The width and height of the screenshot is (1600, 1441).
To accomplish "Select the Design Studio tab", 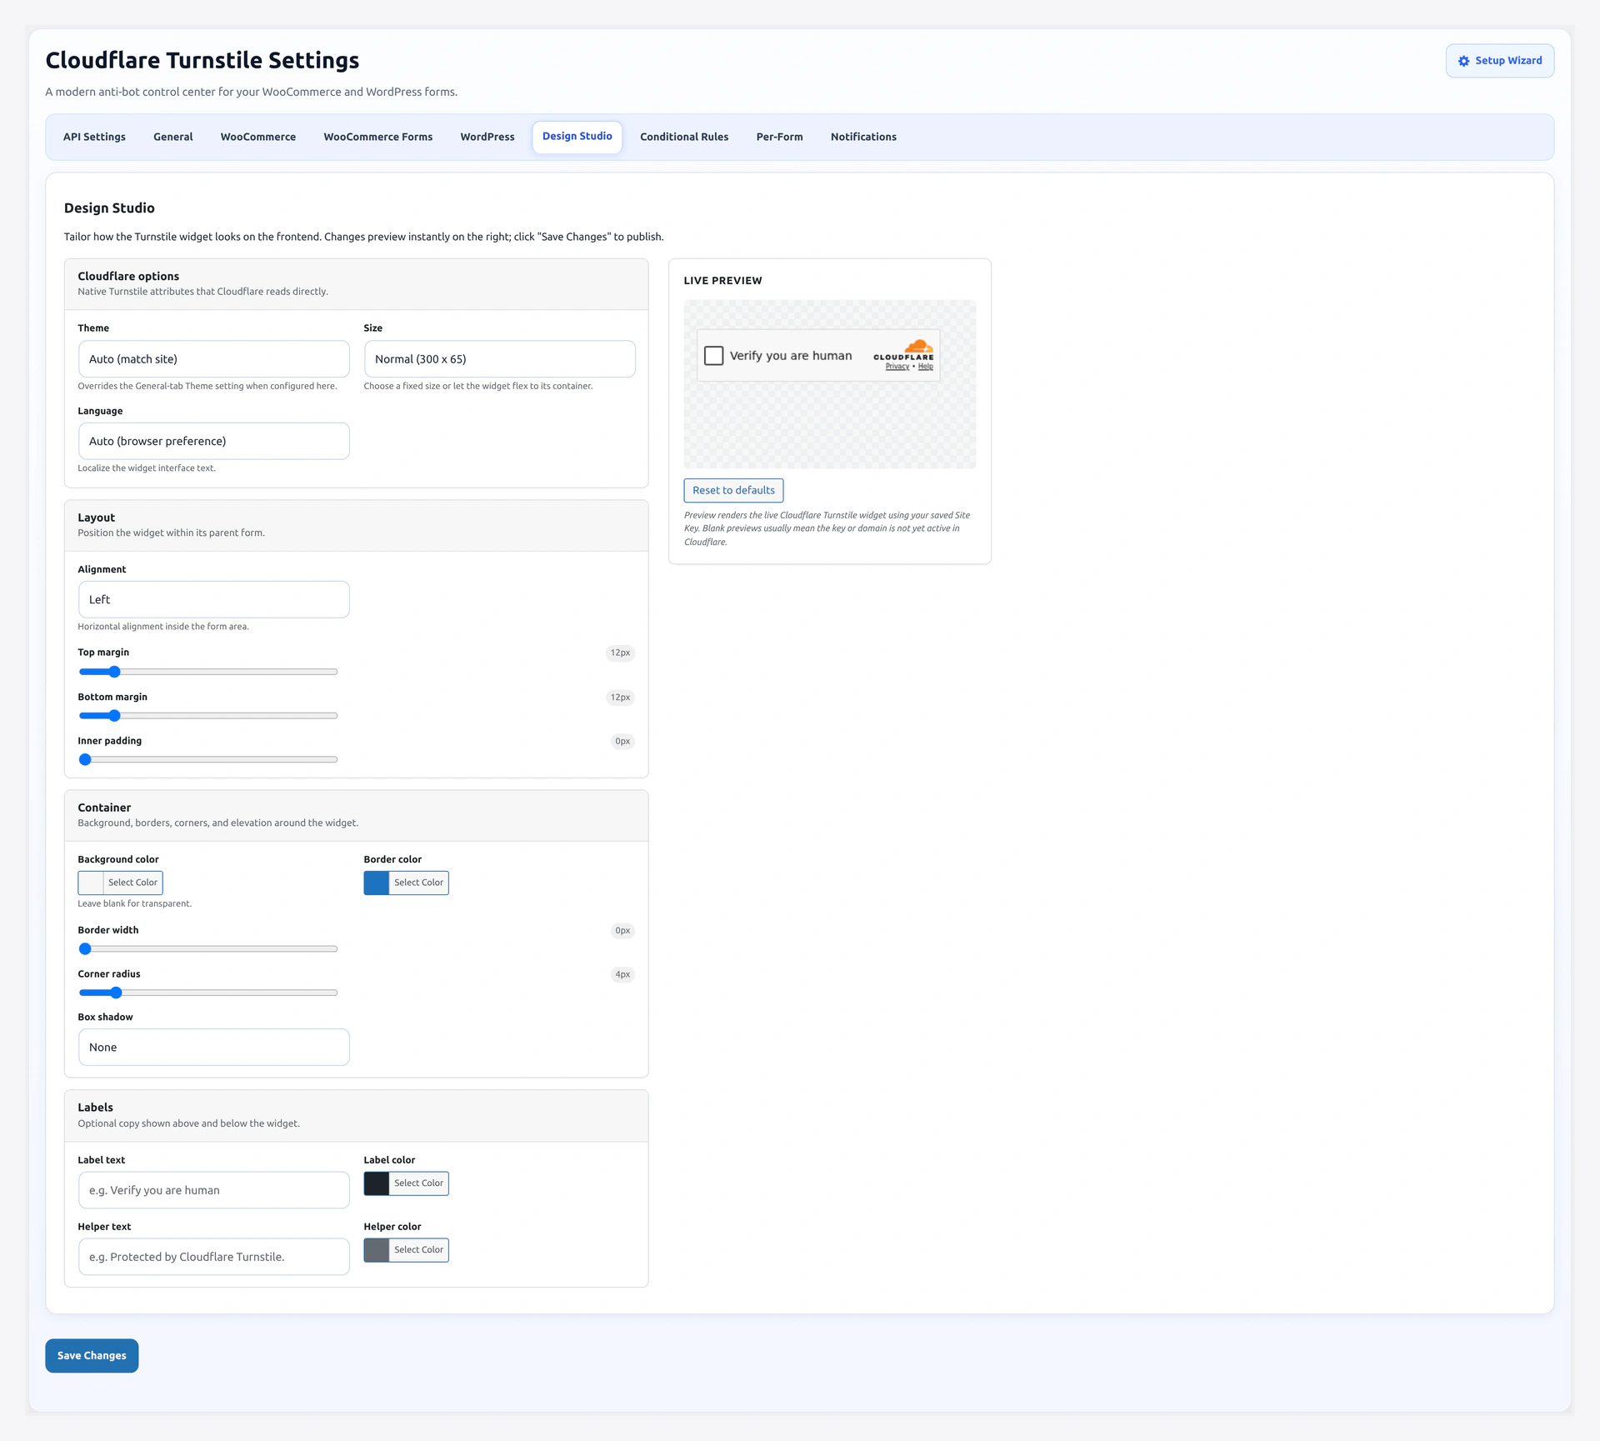I will pyautogui.click(x=577, y=137).
